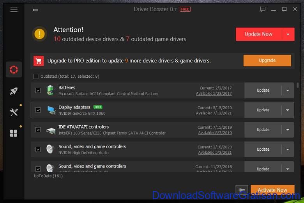The image size is (304, 203).
Task: Expand the Batteries Update dropdown arrow
Action: (x=288, y=91)
